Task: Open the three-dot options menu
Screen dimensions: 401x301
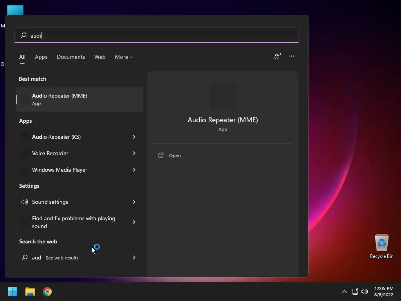Action: [291, 56]
